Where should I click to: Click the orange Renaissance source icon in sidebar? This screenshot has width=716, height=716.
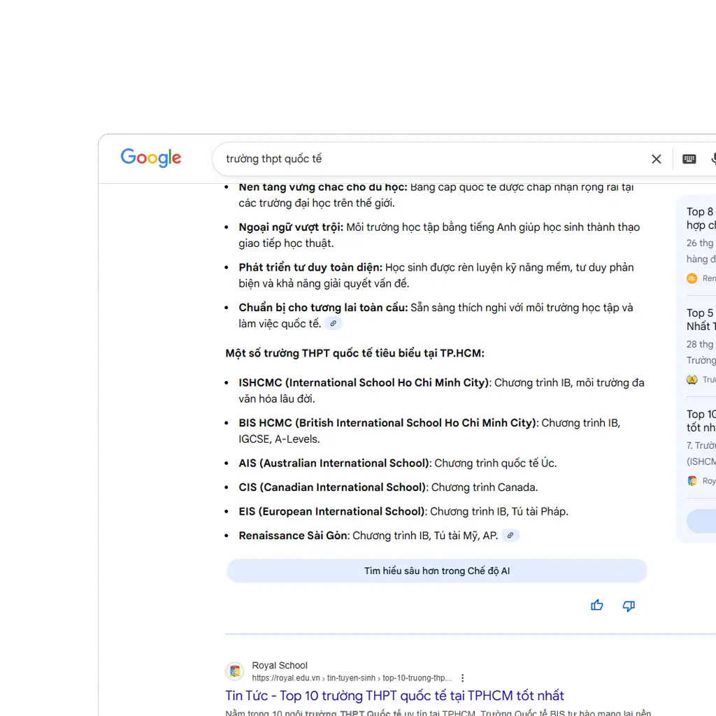[x=692, y=278]
